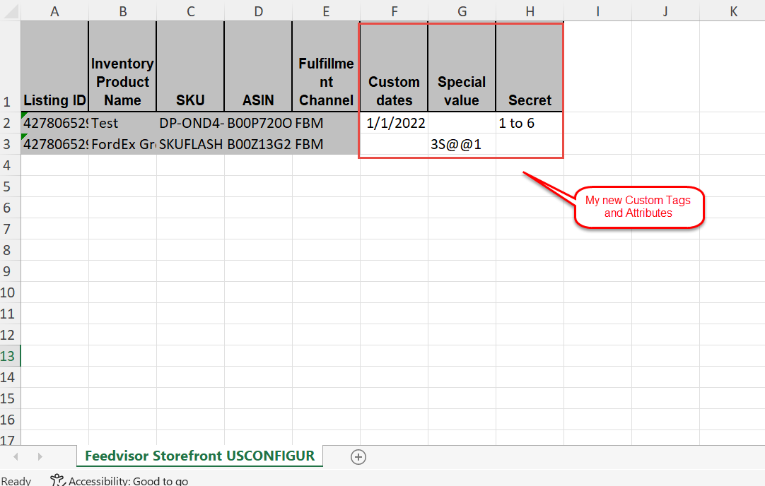
Task: Select row 3 header
Action: pos(10,144)
